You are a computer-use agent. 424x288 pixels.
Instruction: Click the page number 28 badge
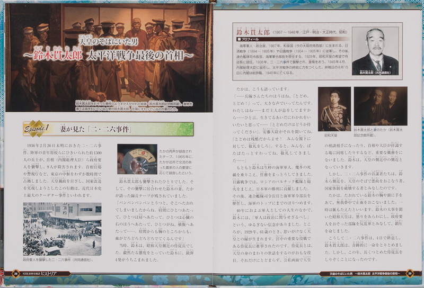(15, 273)
